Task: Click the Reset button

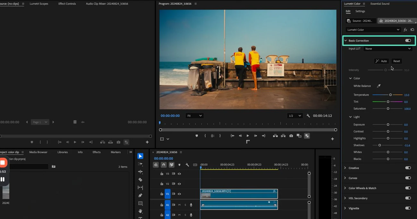Action: pos(397,61)
